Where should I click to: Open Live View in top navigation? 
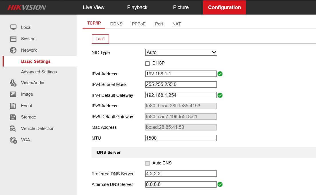pyautogui.click(x=94, y=7)
